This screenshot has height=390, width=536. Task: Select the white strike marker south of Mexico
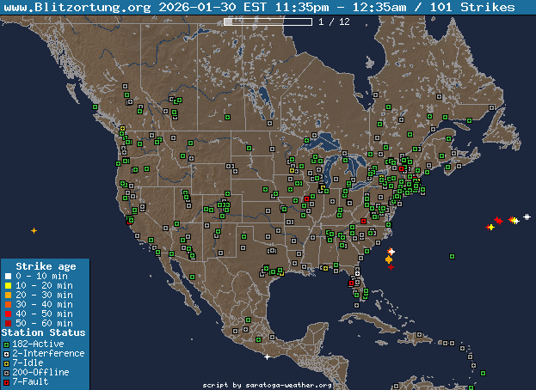point(268,356)
